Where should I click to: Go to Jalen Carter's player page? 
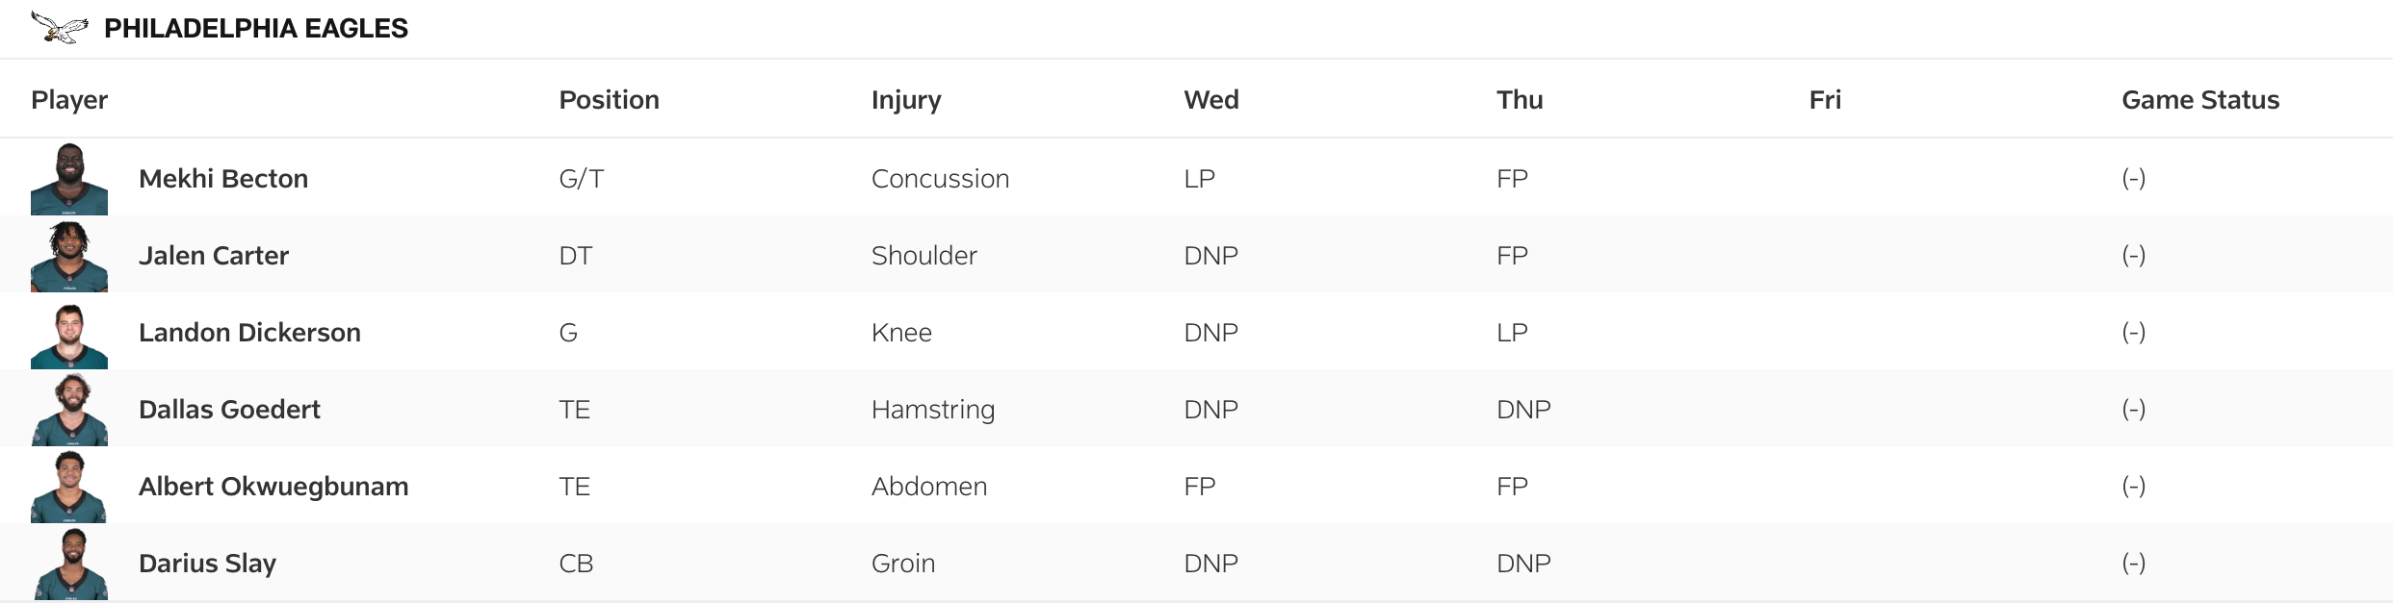[214, 256]
